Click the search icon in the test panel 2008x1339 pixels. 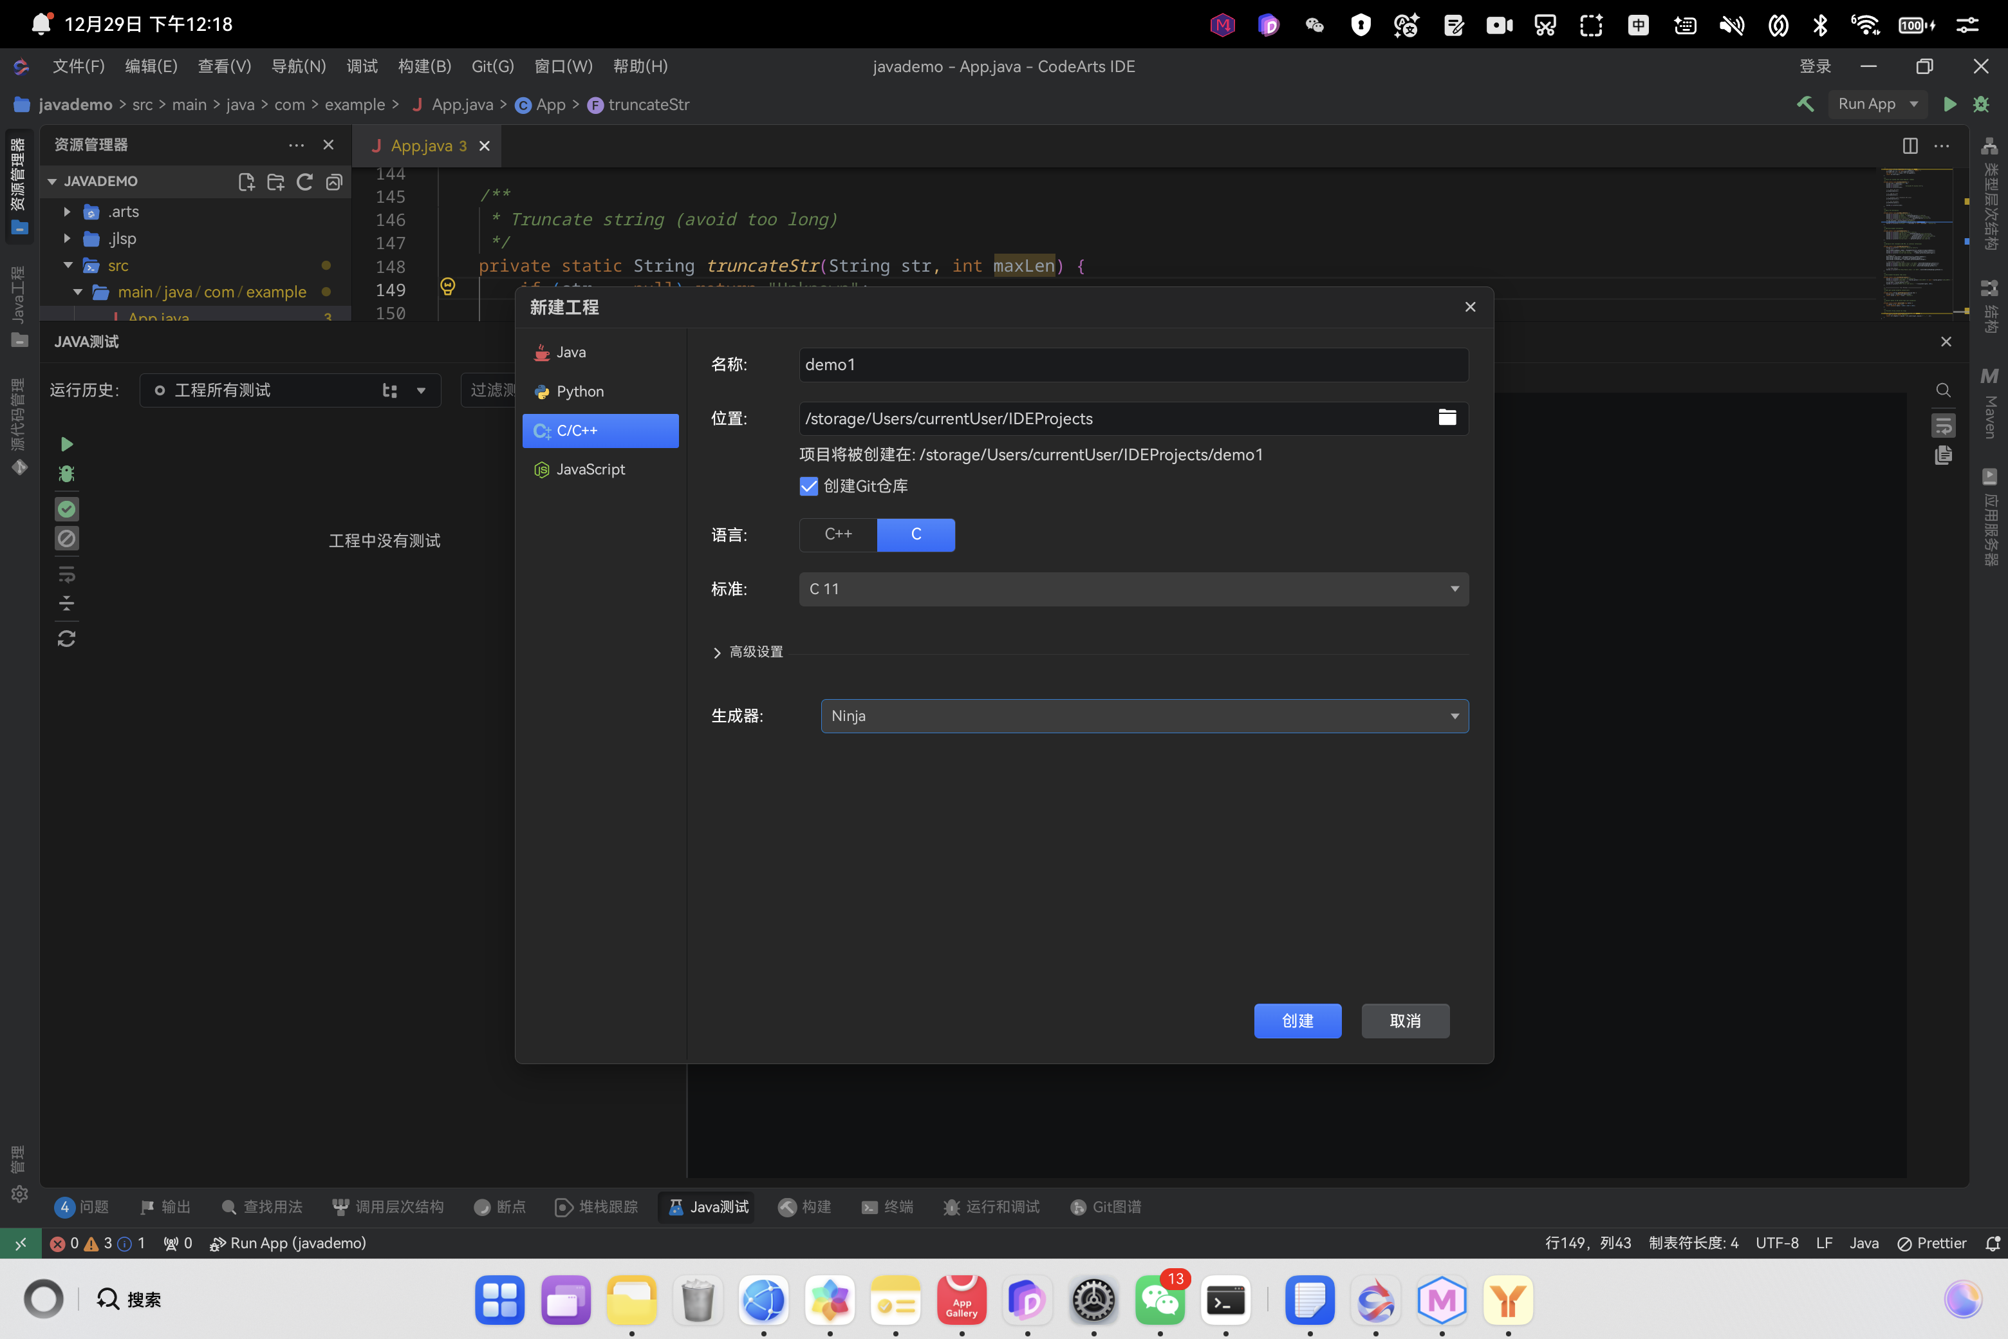(1943, 390)
